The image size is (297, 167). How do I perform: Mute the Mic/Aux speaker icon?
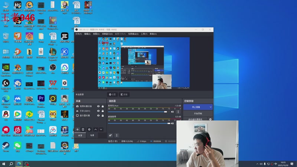point(172,112)
